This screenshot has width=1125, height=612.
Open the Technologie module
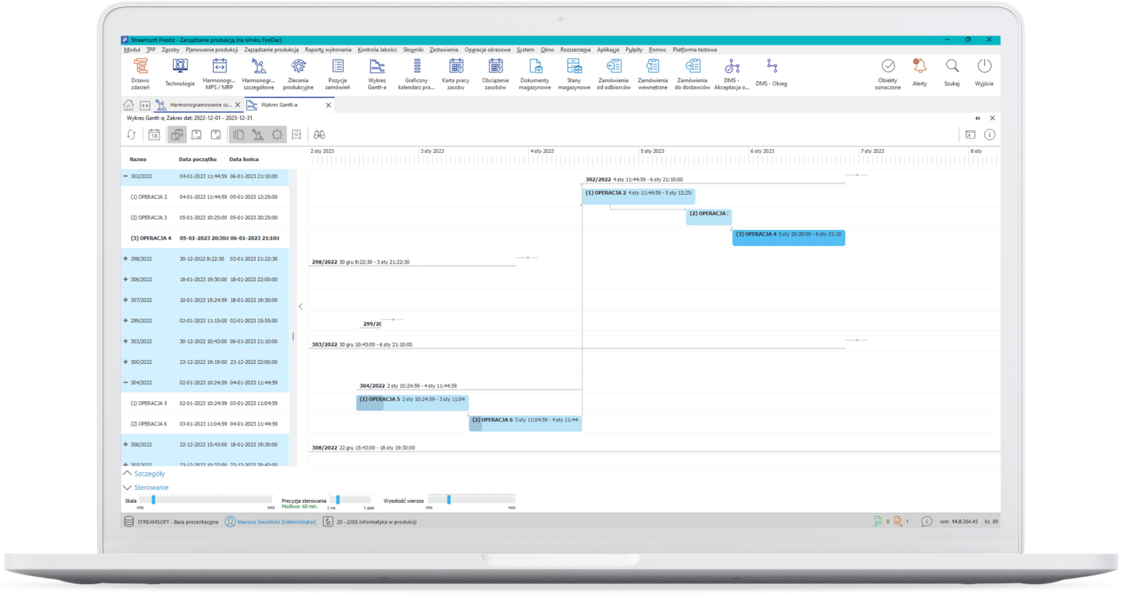pos(180,72)
